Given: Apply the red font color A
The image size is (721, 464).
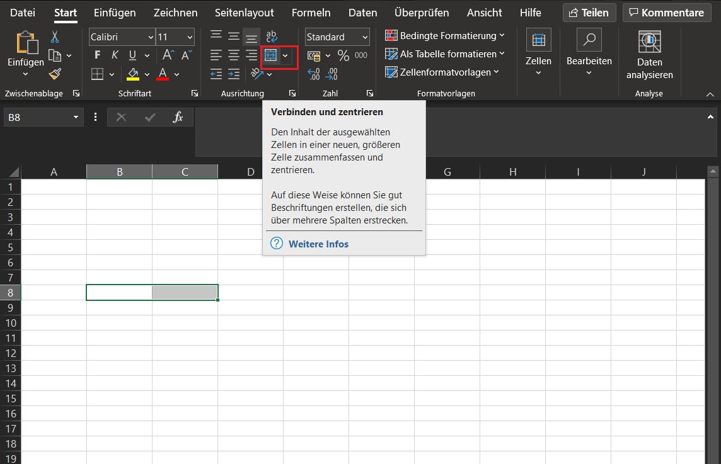Looking at the screenshot, I should click(163, 74).
